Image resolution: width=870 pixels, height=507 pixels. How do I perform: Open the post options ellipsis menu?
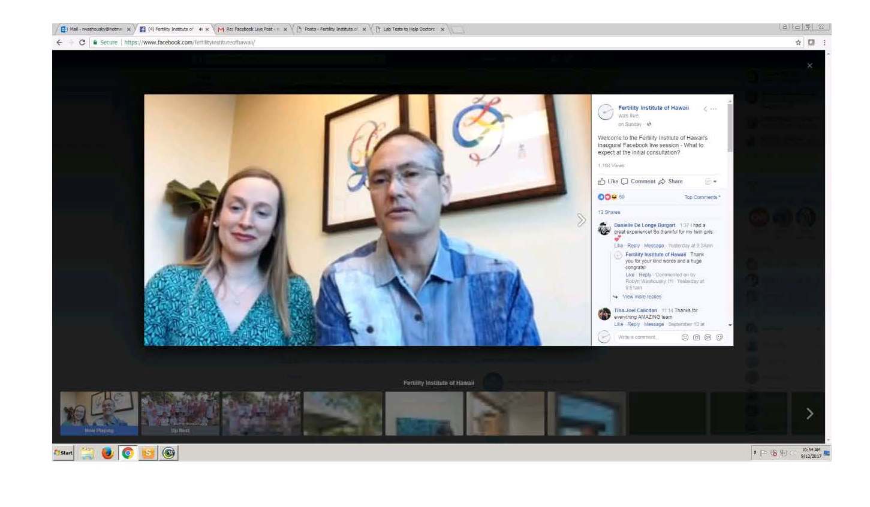pos(714,109)
